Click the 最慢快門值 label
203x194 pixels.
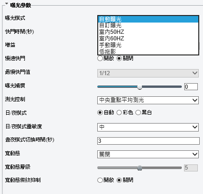click(17, 72)
